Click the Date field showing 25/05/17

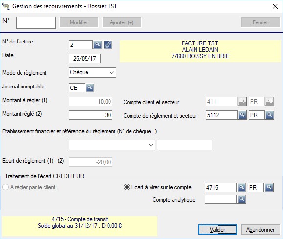[85, 59]
